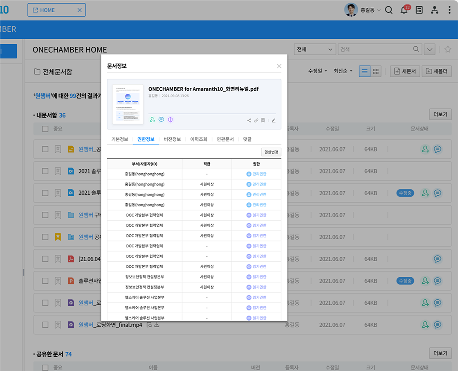Click the 정보보안정책 컨설팅본부 first row

pyautogui.click(x=194, y=277)
